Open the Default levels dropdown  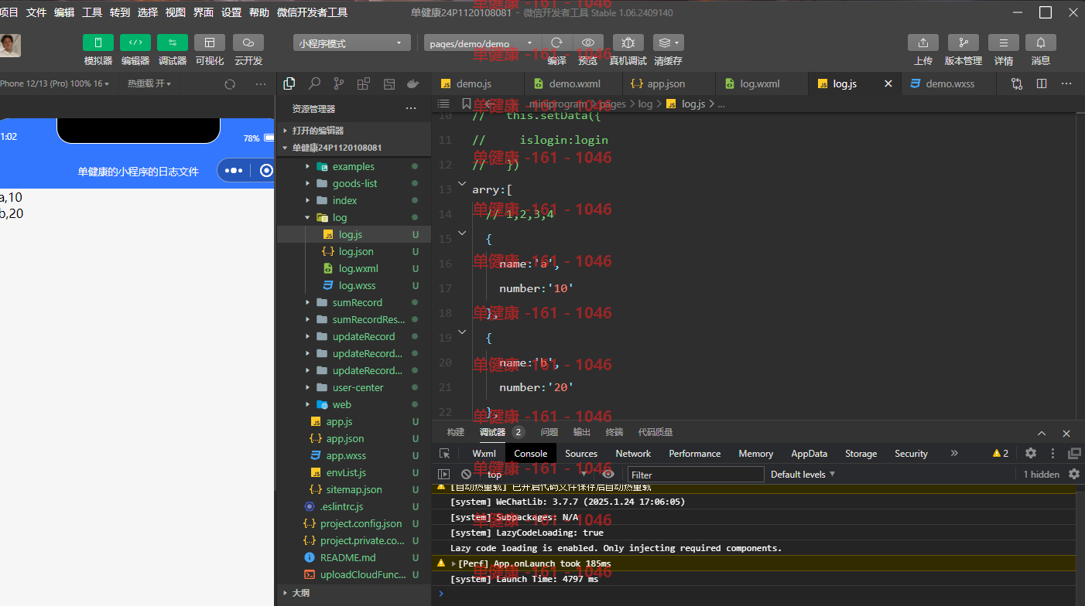[803, 474]
